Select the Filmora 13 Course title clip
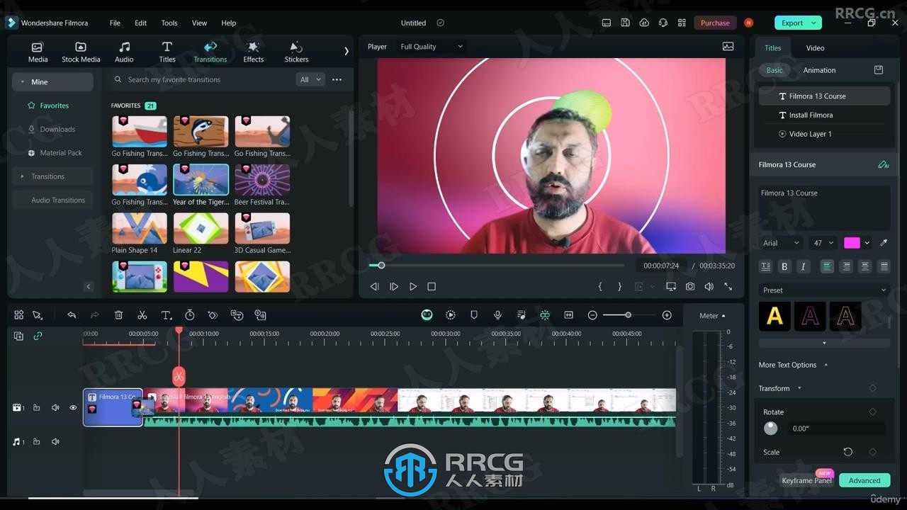The height and width of the screenshot is (510, 907). 113,407
